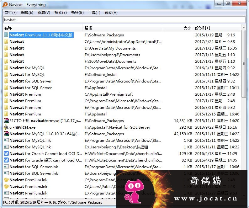Click folder icon of Navicat in F:\360MoveData\Documents
This screenshot has width=249, height=208.
pyautogui.click(x=6, y=61)
